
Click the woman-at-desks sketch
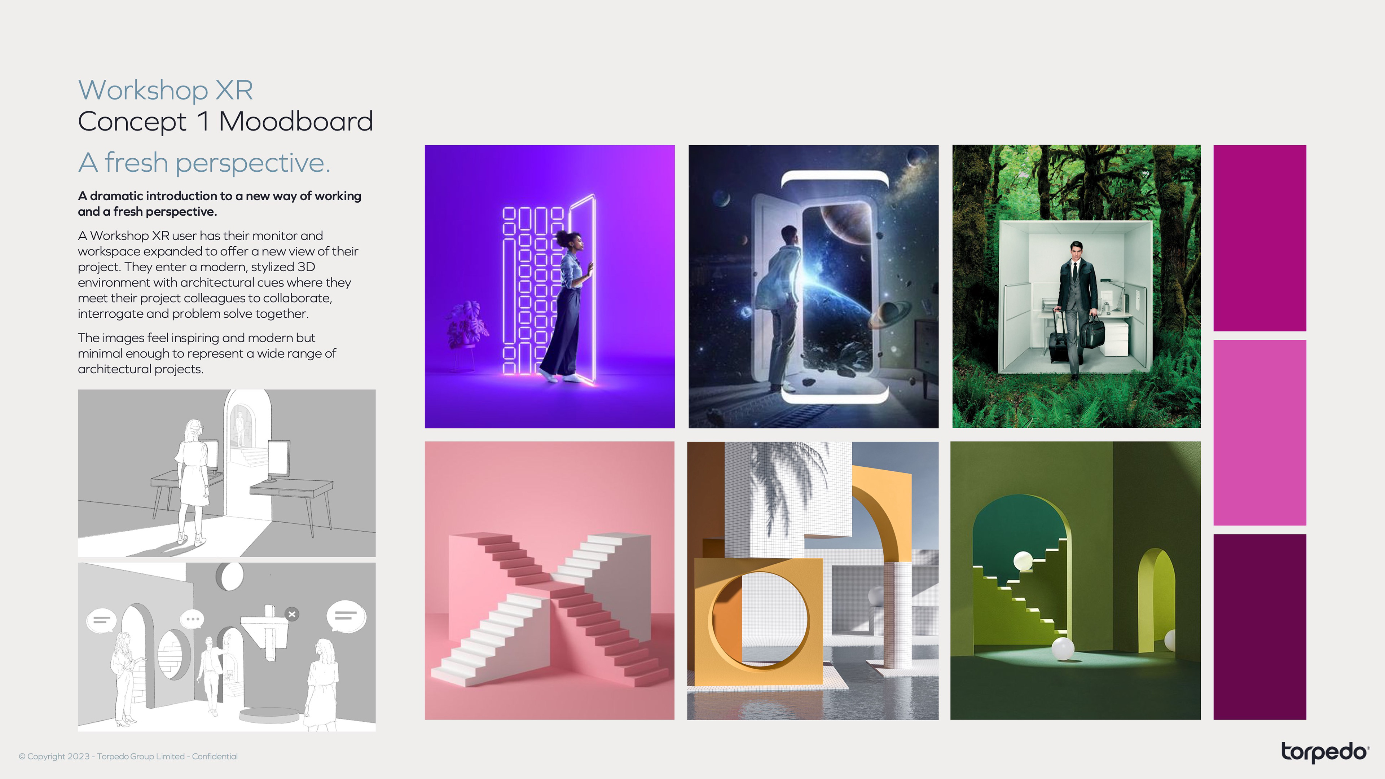227,472
